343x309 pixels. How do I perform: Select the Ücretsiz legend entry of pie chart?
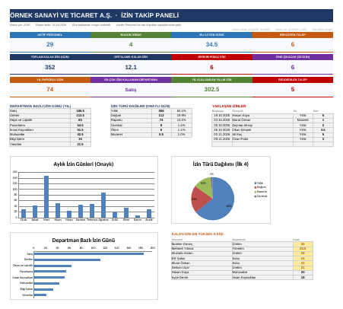pyautogui.click(x=261, y=196)
